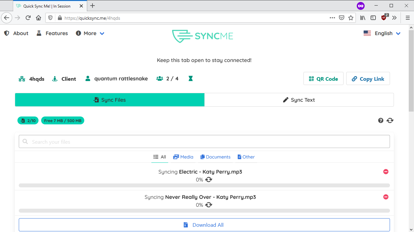Click progress bar of Electric - Katy Perry.mp3
Screen dimensions: 414x232
[x=204, y=185]
